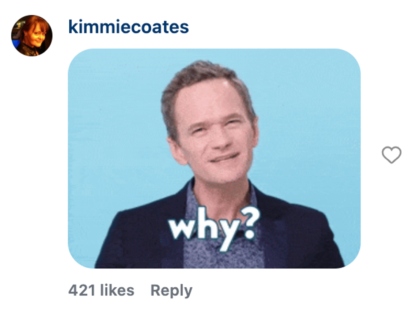The width and height of the screenshot is (414, 311).
Task: Open the "why?" GIF
Action: [214, 158]
